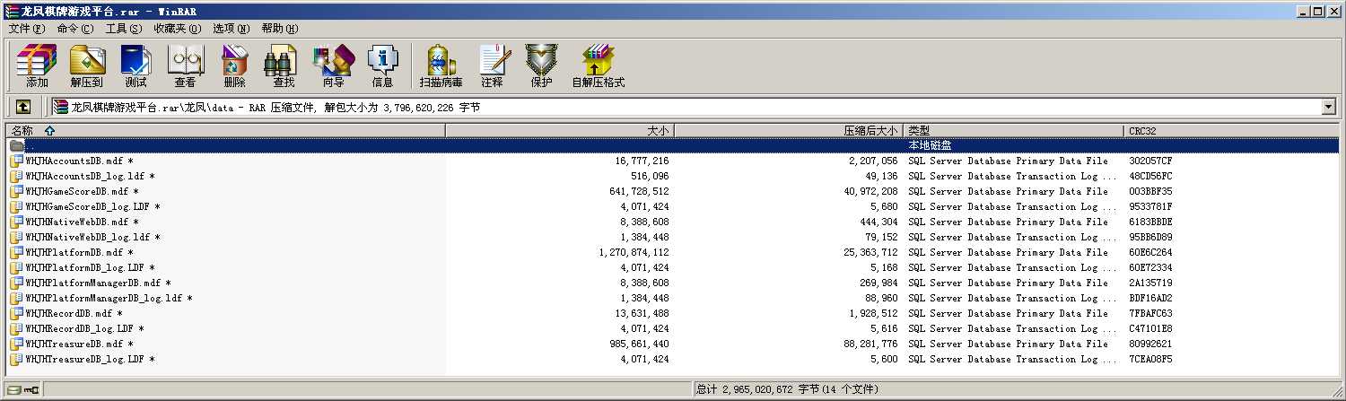
Task: Sort by Name (名称) column header
Action: click(x=225, y=131)
